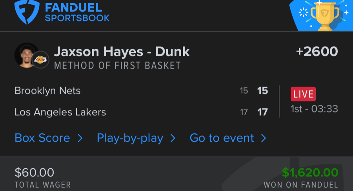Click the chevron after Go to event

pos(264,138)
